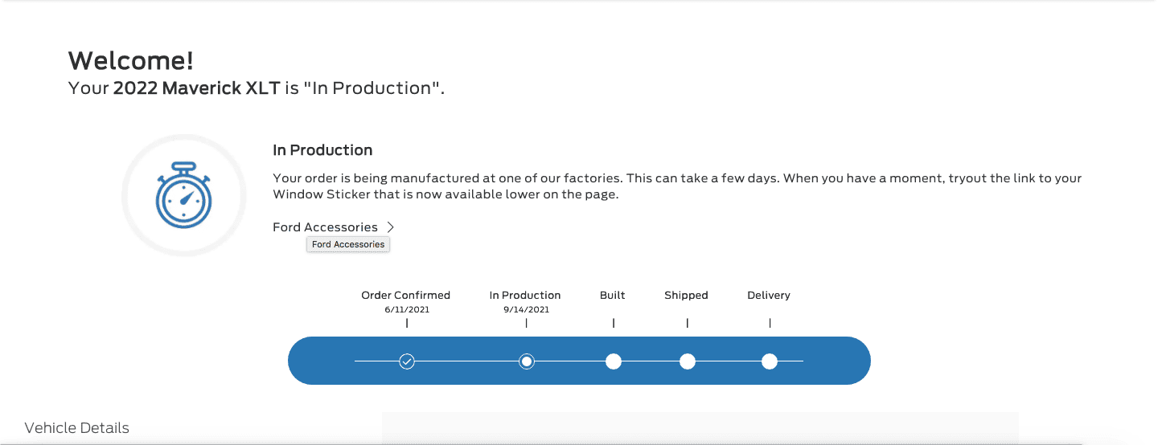Click the Welcome! heading
The image size is (1158, 445).
pyautogui.click(x=131, y=60)
